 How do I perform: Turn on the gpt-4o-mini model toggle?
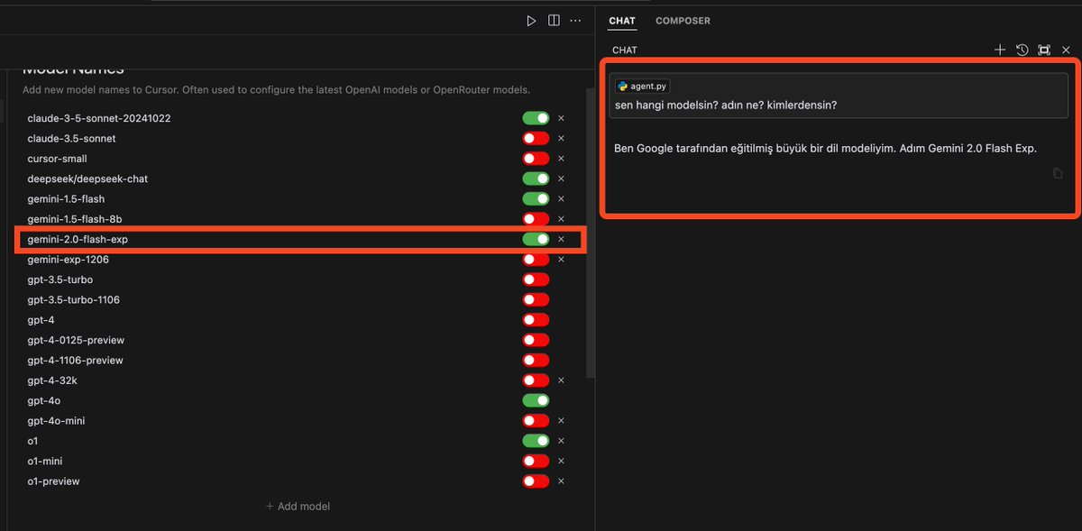pos(536,420)
